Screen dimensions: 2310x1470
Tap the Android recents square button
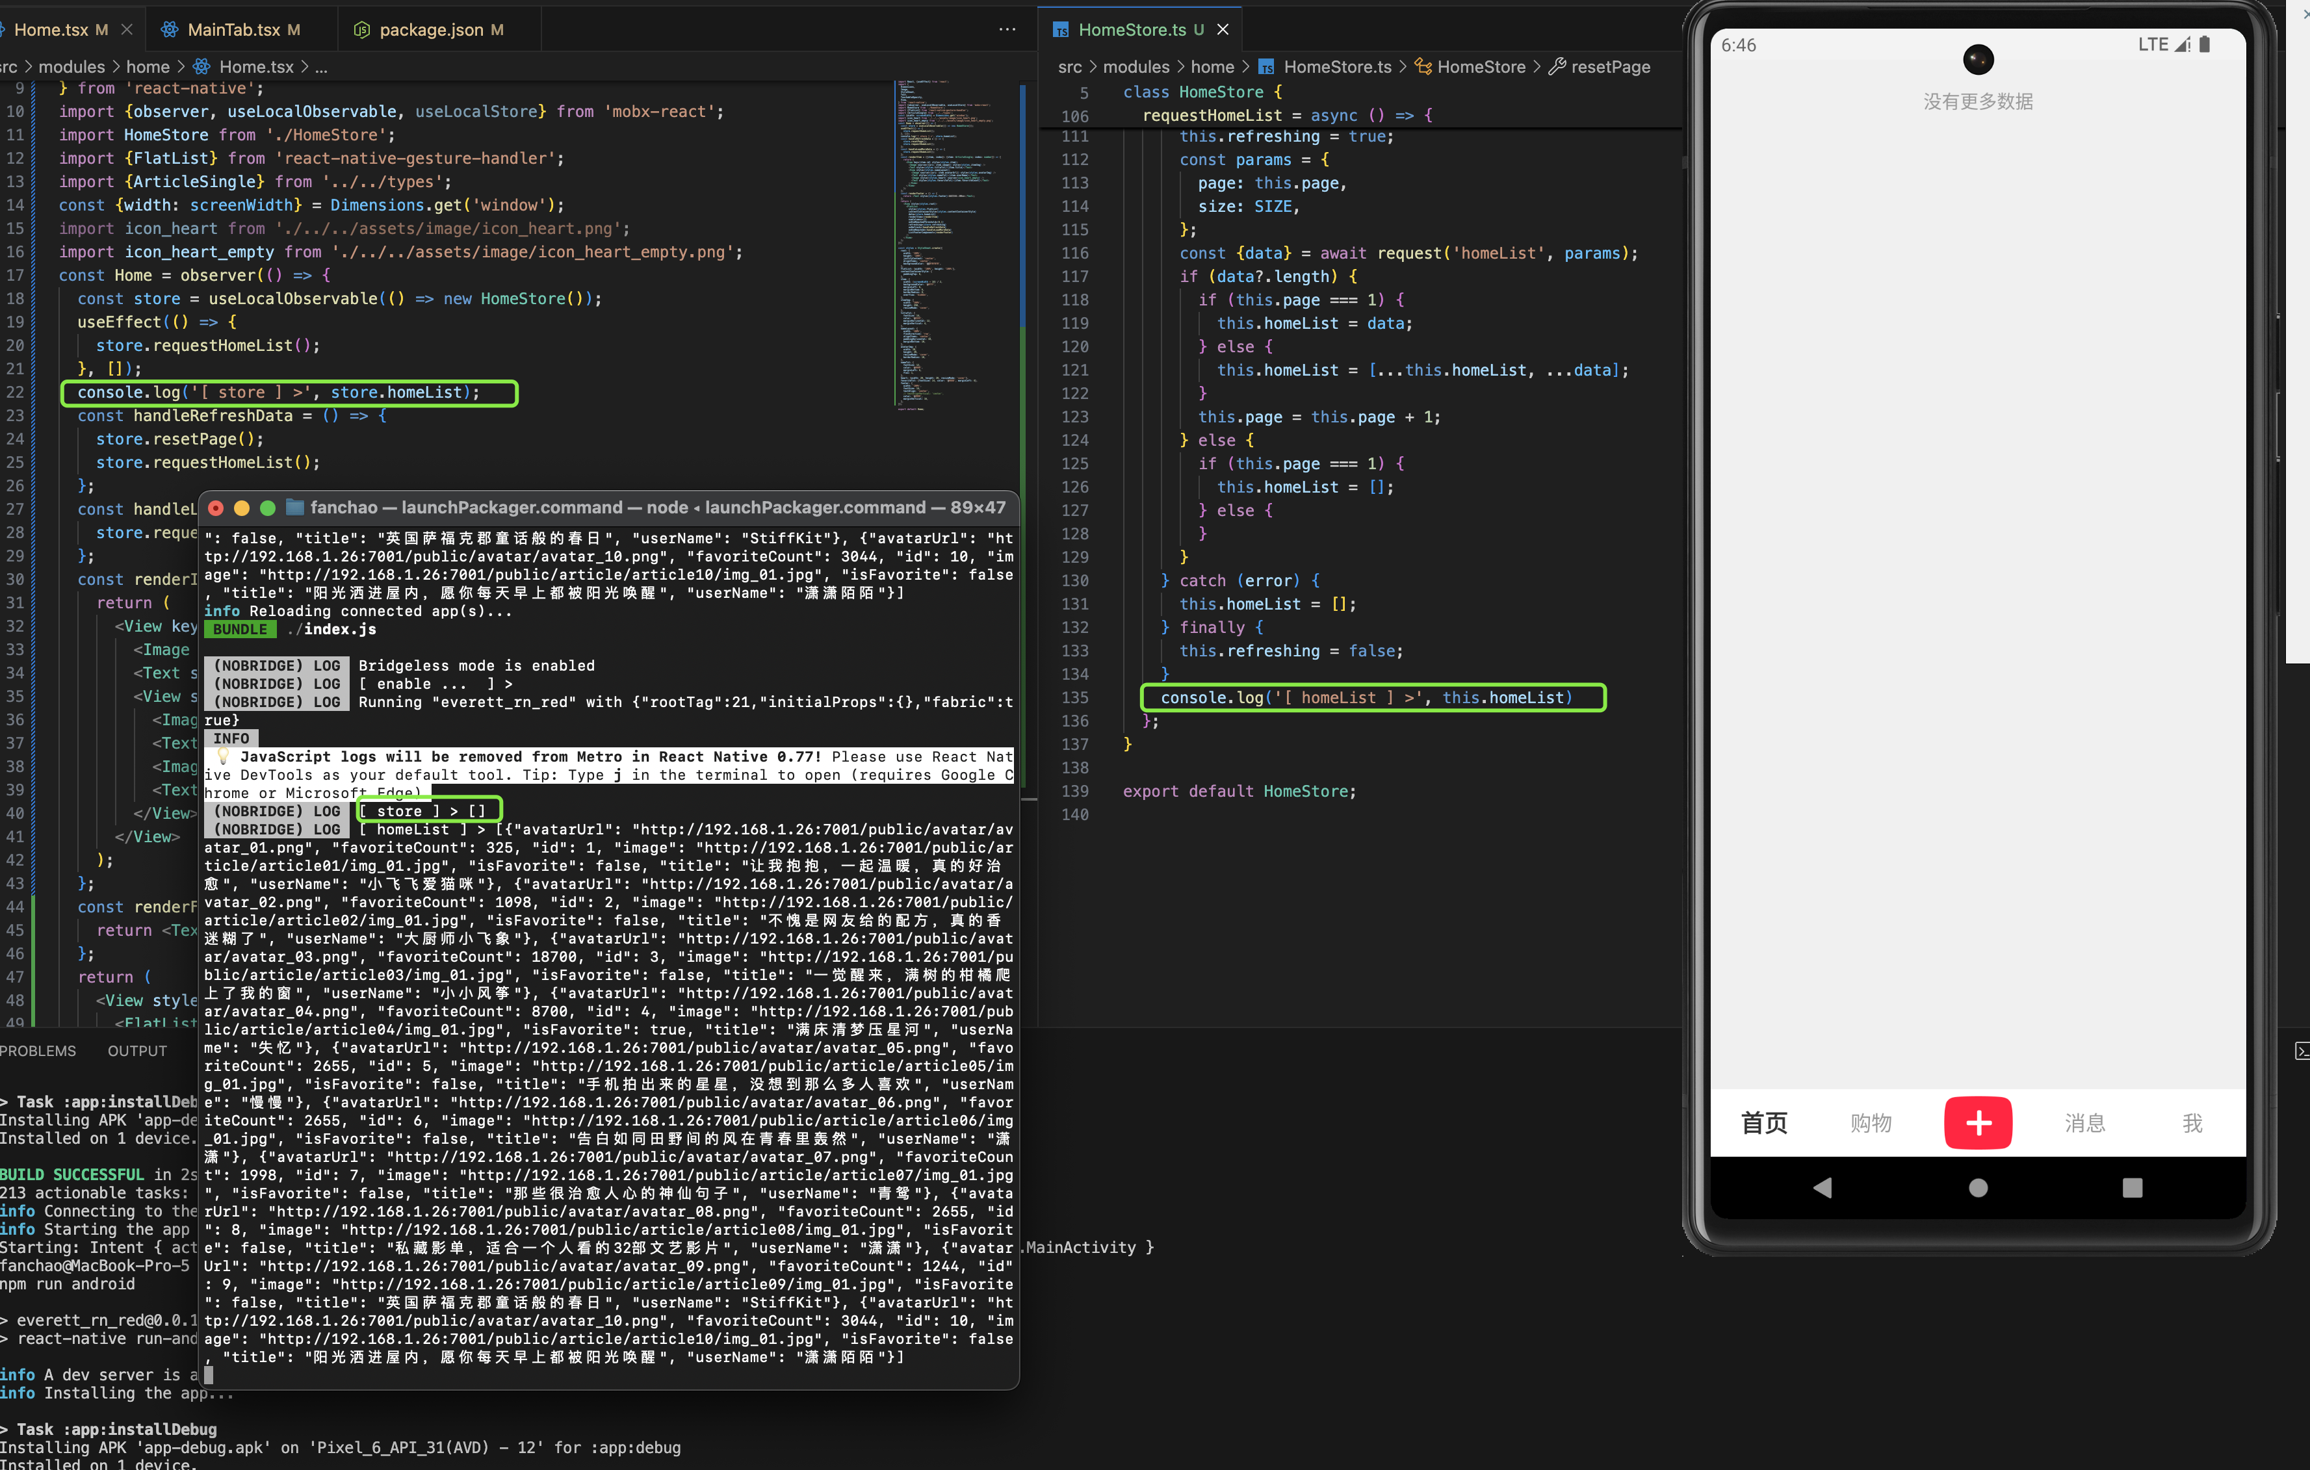2131,1187
